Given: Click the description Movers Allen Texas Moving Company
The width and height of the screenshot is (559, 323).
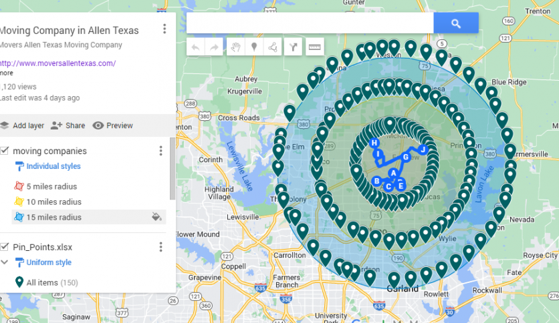Looking at the screenshot, I should [61, 45].
